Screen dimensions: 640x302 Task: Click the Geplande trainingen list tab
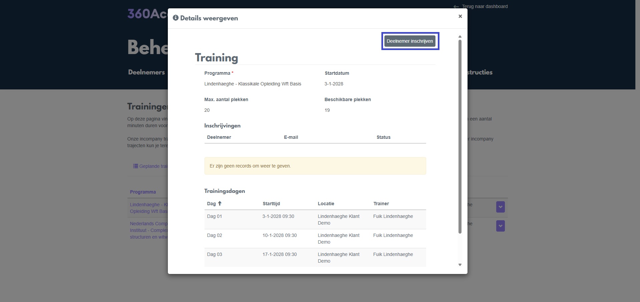(x=150, y=166)
